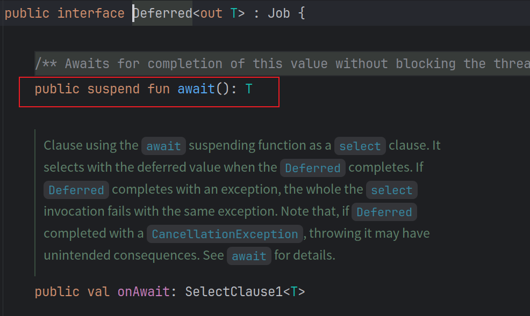Click the 'interface' keyword
The height and width of the screenshot is (316, 530).
[91, 13]
